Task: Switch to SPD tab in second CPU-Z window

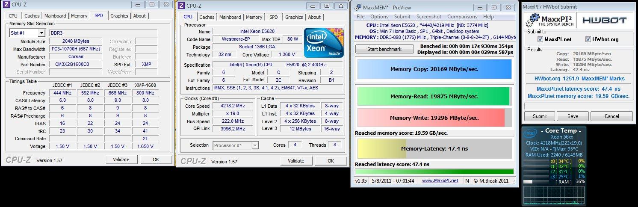Action: point(273,17)
